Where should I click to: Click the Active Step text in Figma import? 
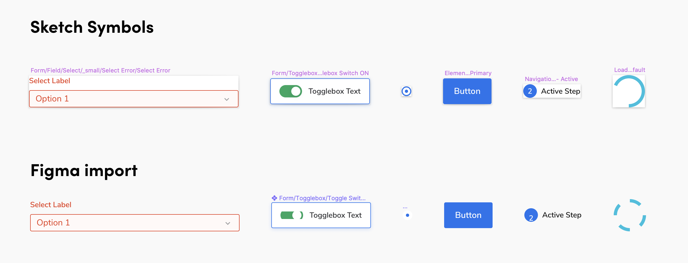(562, 215)
